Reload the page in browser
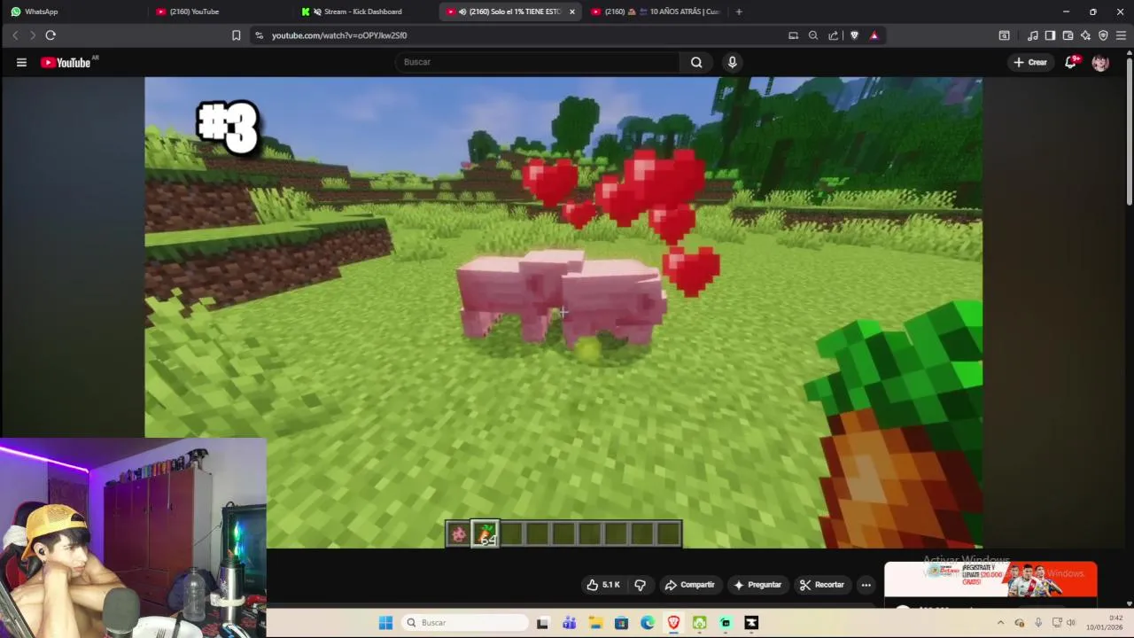The height and width of the screenshot is (638, 1134). click(50, 35)
